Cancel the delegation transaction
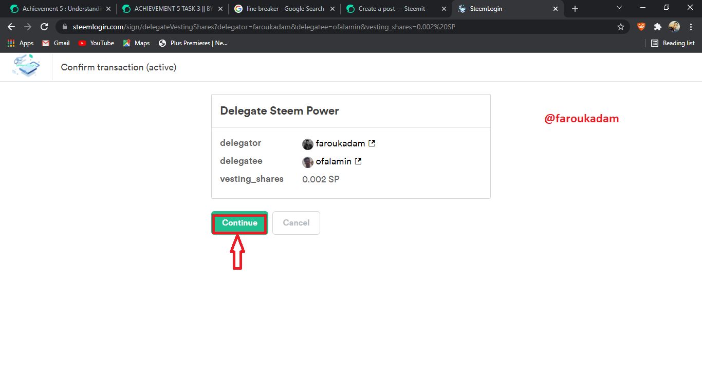 pos(296,223)
